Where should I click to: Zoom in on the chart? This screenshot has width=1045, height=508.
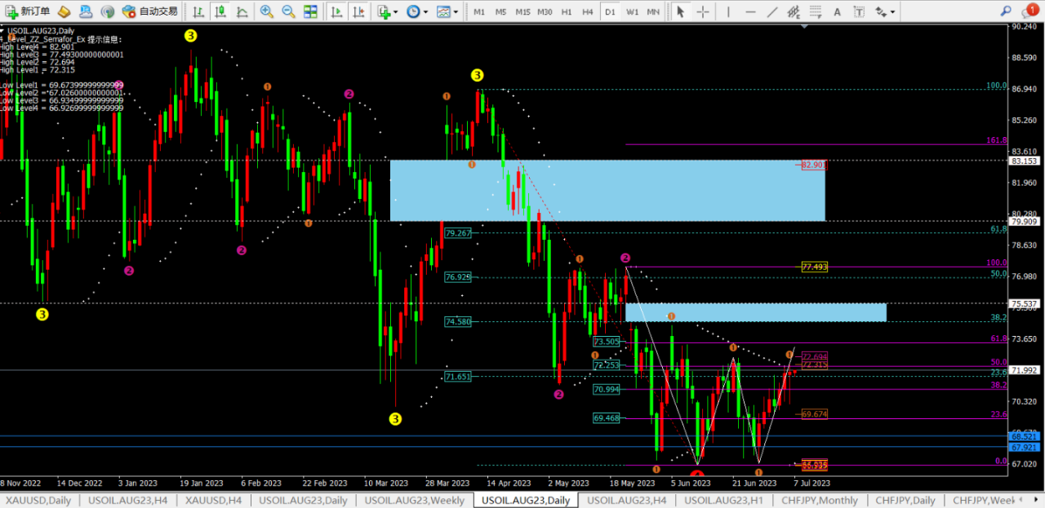266,11
